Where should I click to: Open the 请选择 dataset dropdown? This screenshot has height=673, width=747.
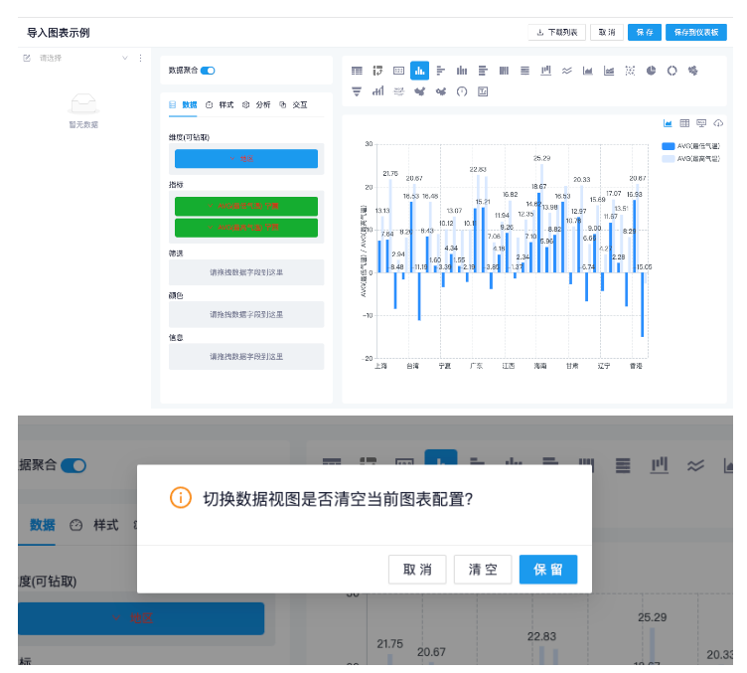[x=81, y=59]
